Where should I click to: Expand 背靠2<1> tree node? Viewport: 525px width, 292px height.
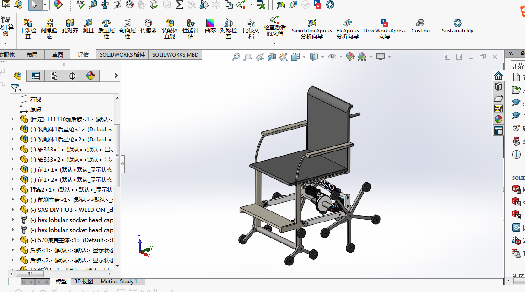tap(13, 189)
